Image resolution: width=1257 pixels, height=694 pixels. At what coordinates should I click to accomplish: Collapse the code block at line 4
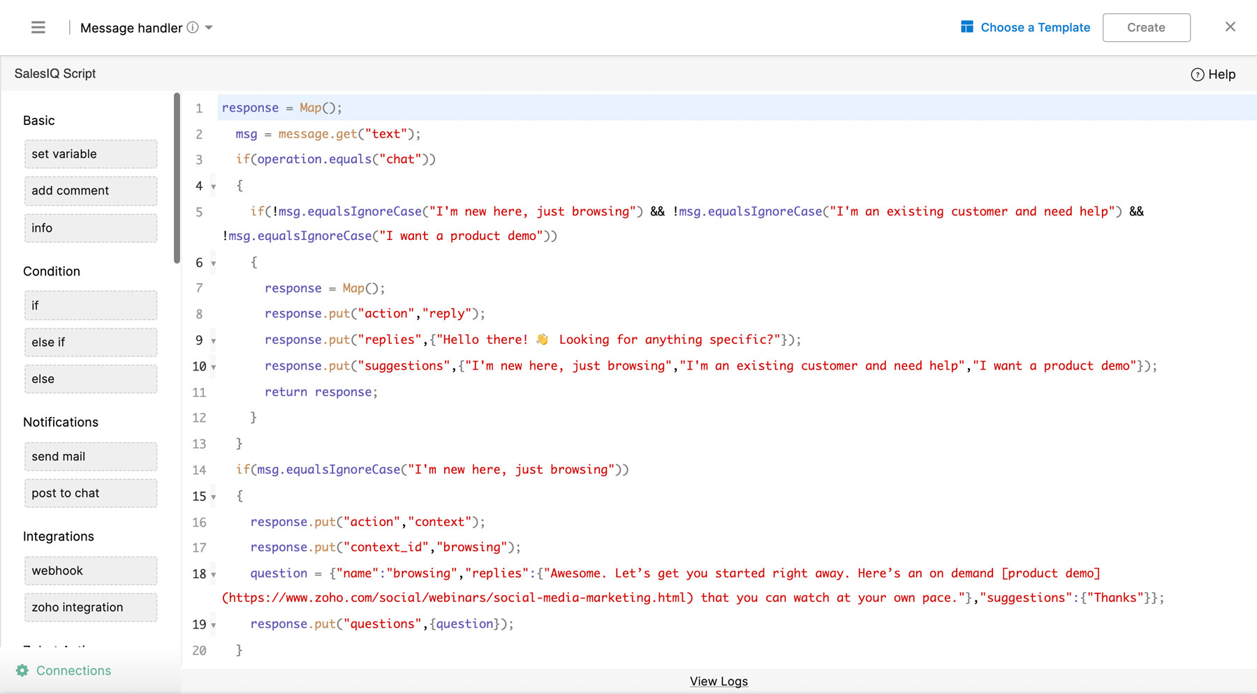tap(214, 187)
